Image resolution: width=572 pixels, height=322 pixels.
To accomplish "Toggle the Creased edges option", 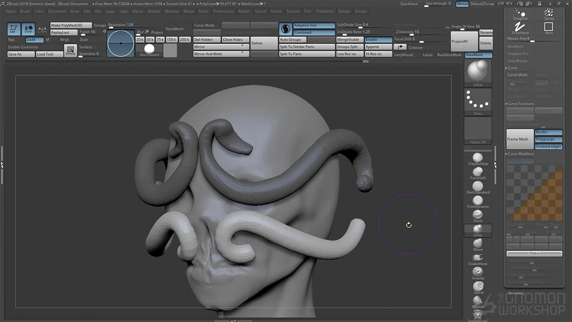I will point(548,147).
